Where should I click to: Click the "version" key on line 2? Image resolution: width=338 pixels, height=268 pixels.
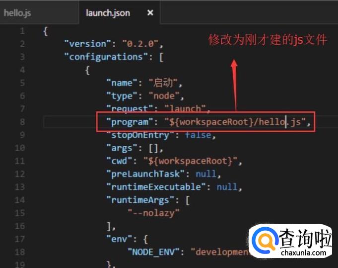tap(88, 44)
